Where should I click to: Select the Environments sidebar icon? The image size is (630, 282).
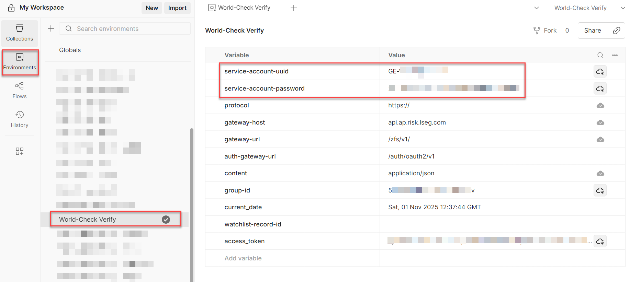(x=20, y=62)
